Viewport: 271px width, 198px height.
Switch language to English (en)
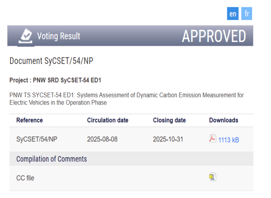(x=233, y=14)
